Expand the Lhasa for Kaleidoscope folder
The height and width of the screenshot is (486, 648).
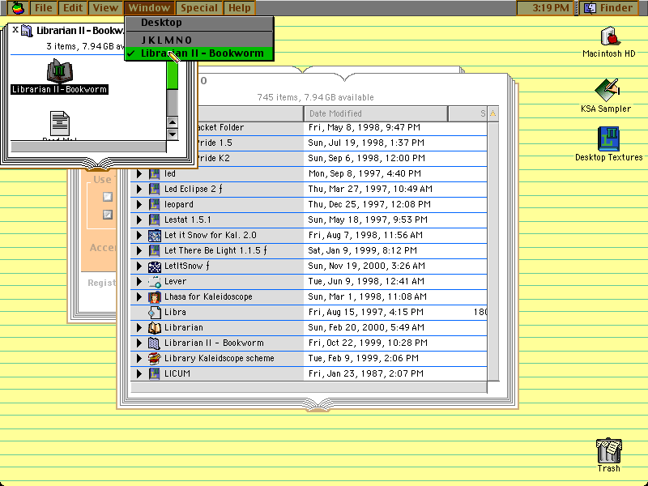139,296
